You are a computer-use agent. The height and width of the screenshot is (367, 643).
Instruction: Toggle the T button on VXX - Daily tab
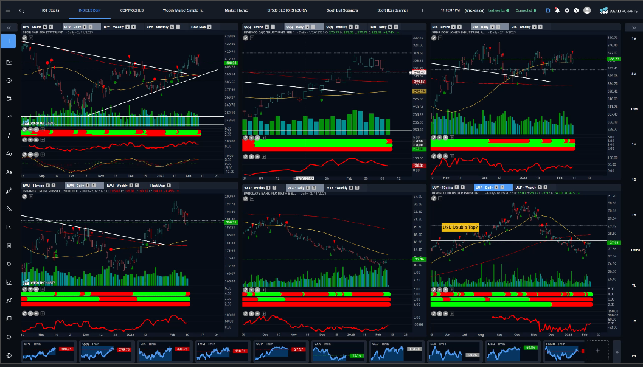click(313, 188)
